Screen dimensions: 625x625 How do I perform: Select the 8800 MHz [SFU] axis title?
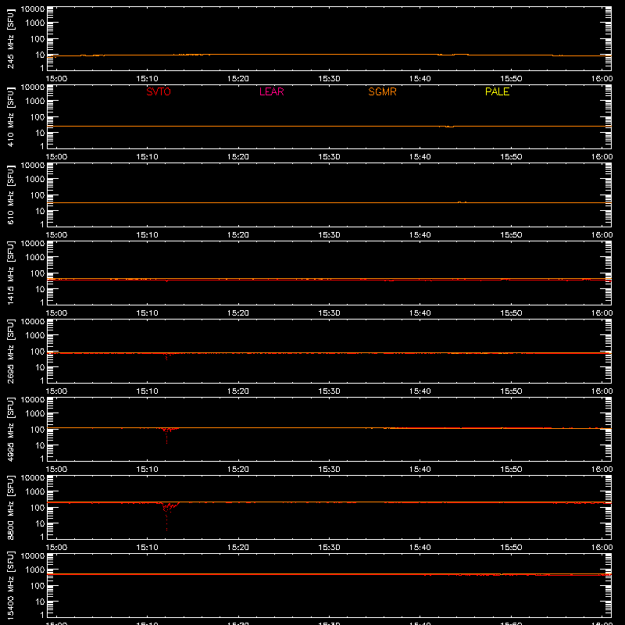[11, 507]
